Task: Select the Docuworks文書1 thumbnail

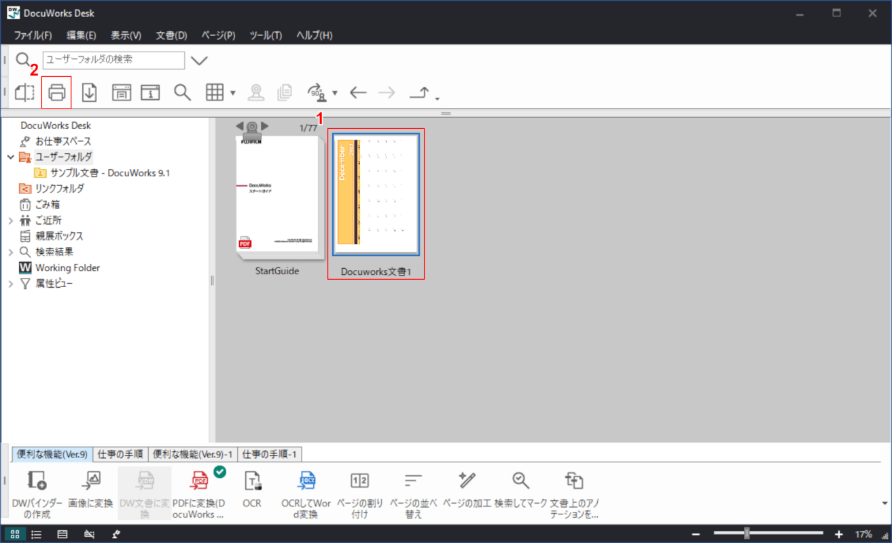Action: tap(376, 194)
